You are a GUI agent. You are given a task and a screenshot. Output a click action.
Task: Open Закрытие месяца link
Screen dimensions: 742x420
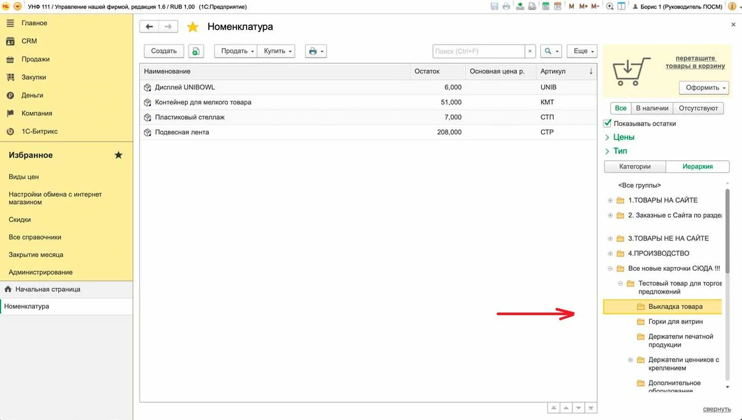click(x=36, y=255)
